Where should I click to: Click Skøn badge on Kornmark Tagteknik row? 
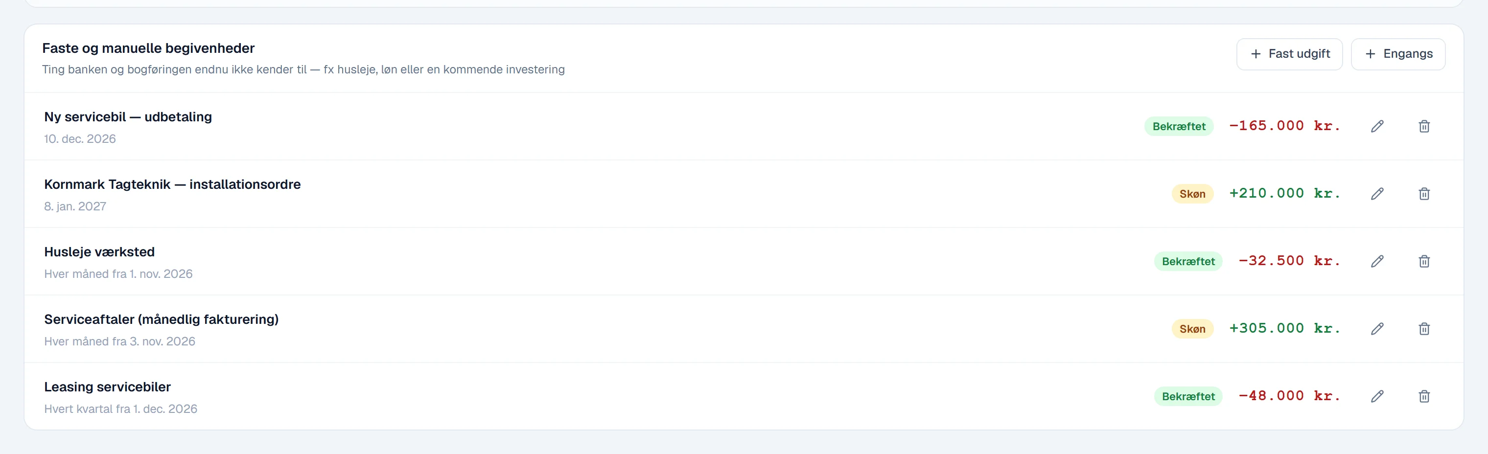click(1192, 194)
